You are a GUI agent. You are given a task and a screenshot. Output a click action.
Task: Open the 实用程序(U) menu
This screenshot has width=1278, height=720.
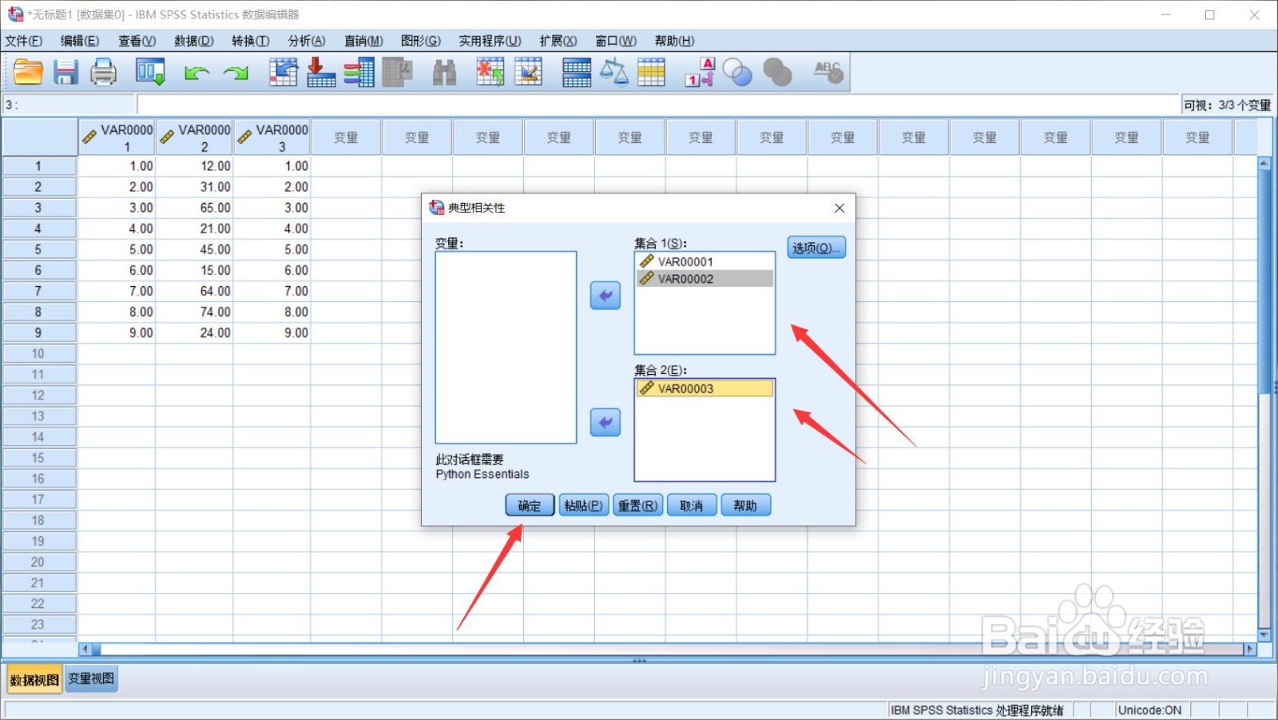click(x=490, y=41)
